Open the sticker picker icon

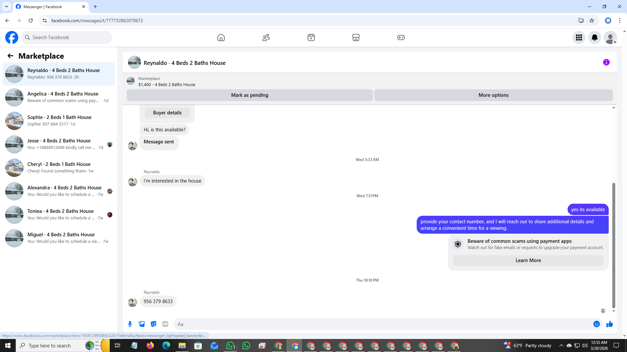click(x=153, y=324)
